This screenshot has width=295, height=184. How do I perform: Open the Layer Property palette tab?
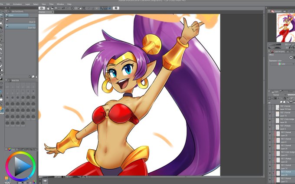[278, 51]
